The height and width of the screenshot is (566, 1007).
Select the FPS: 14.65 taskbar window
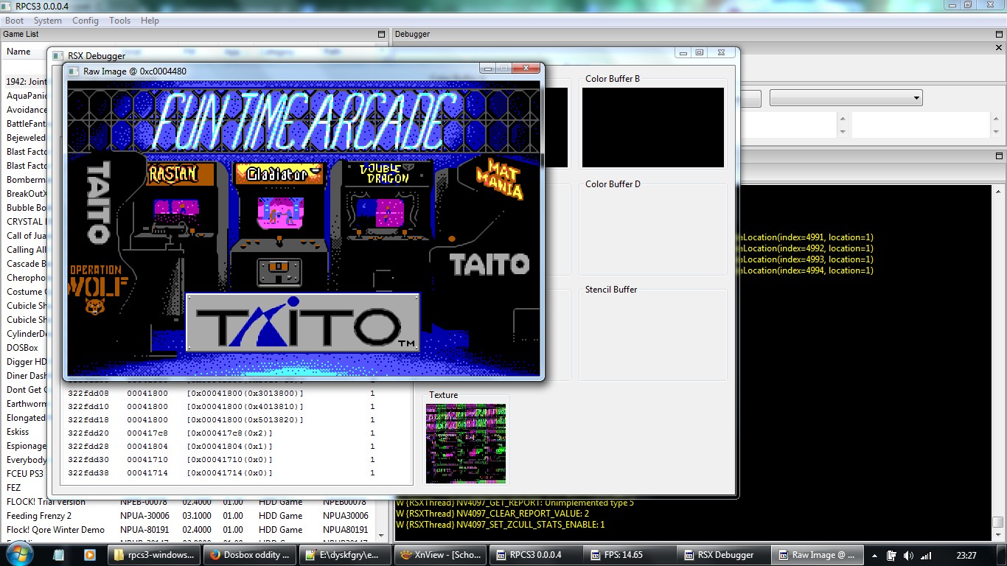[x=629, y=555]
